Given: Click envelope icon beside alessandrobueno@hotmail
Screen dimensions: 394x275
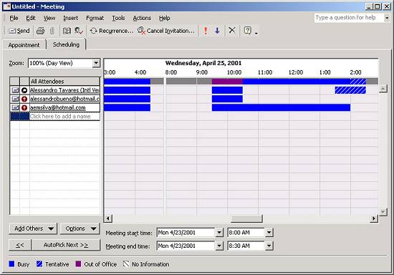Looking at the screenshot, I should coord(15,99).
